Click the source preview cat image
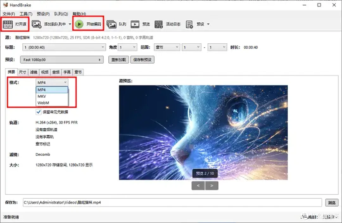Viewport: 342px width, 223px height. click(203, 133)
